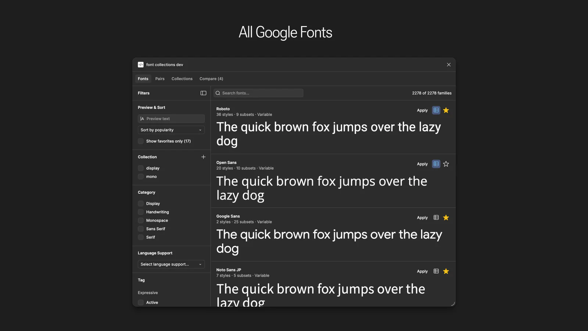Check the Sans Serif category checkbox

pyautogui.click(x=141, y=229)
